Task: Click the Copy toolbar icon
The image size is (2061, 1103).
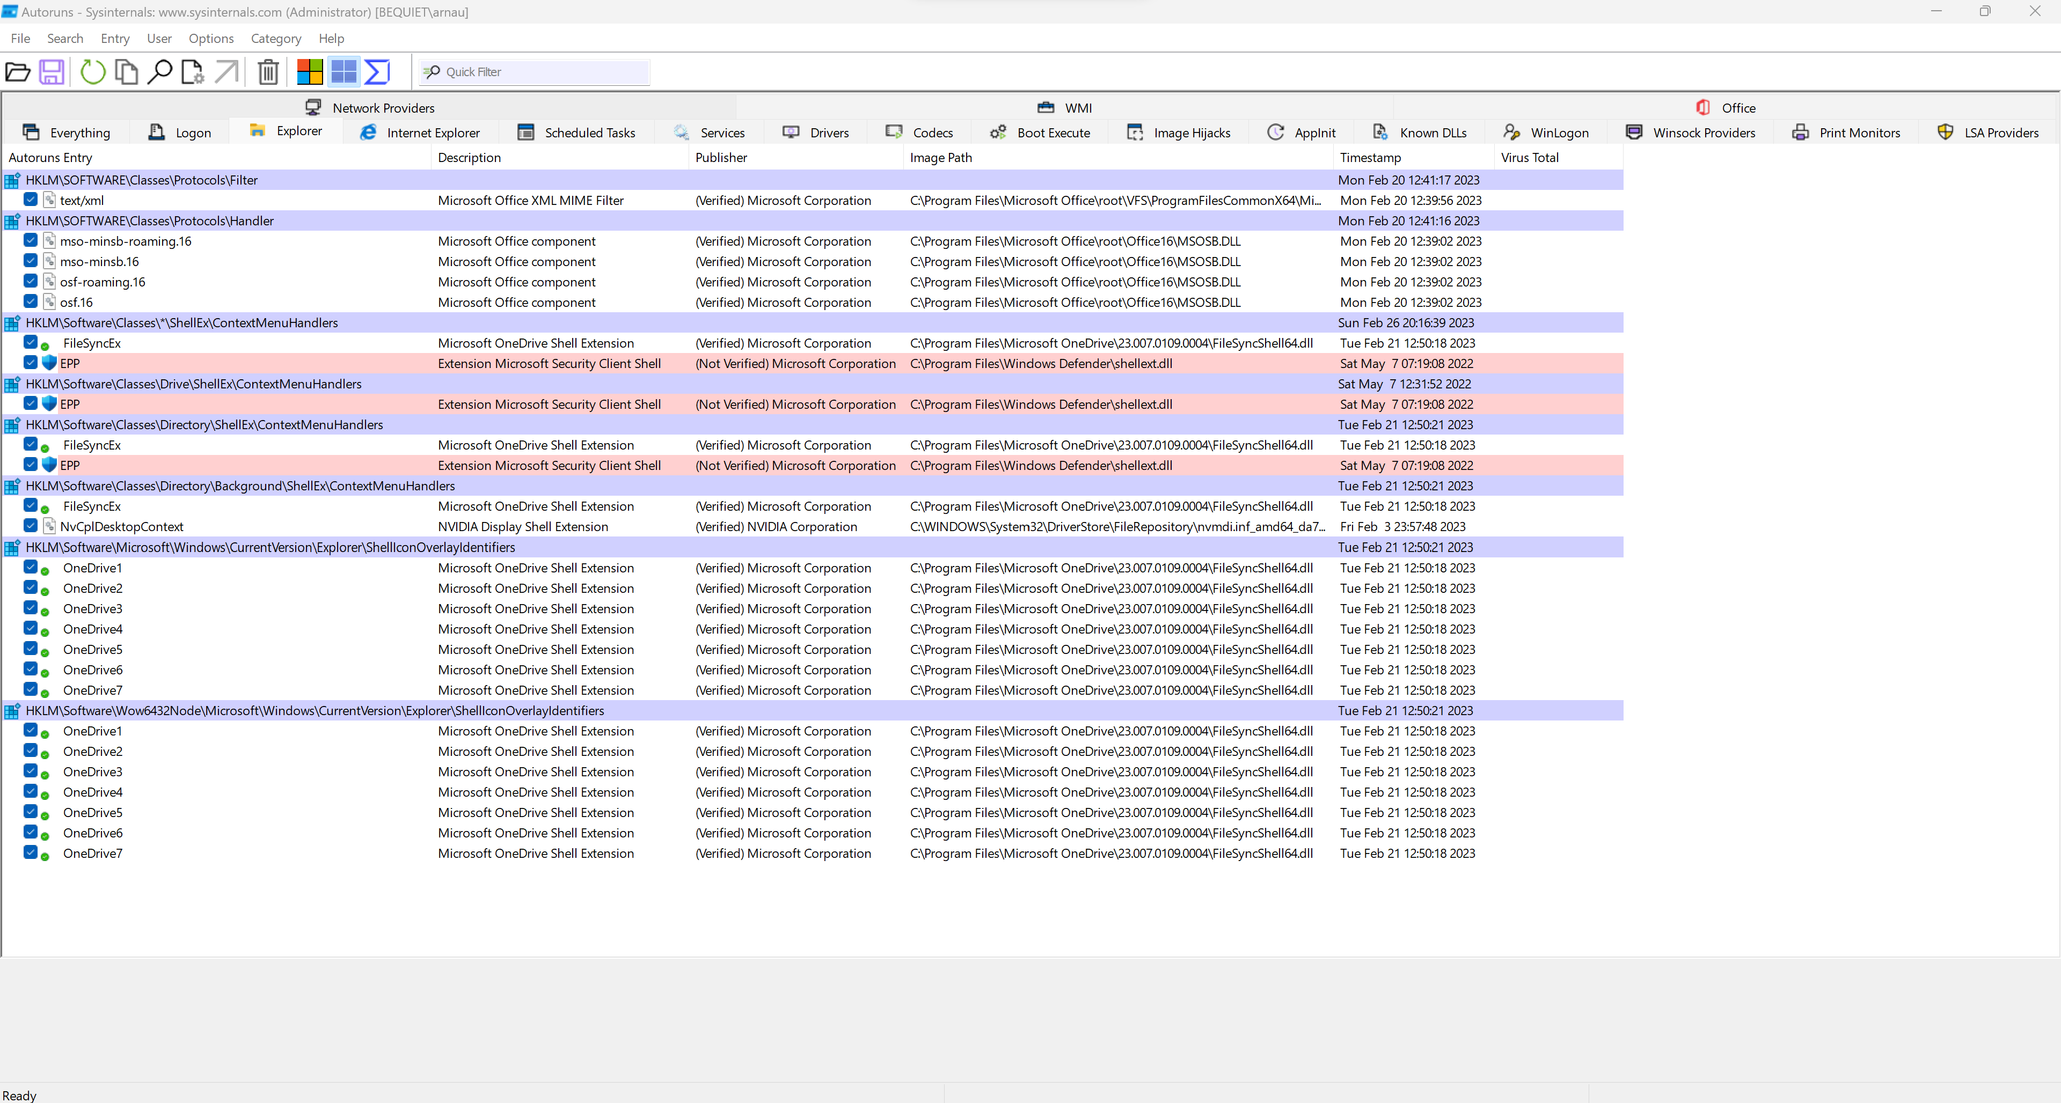Action: tap(127, 72)
